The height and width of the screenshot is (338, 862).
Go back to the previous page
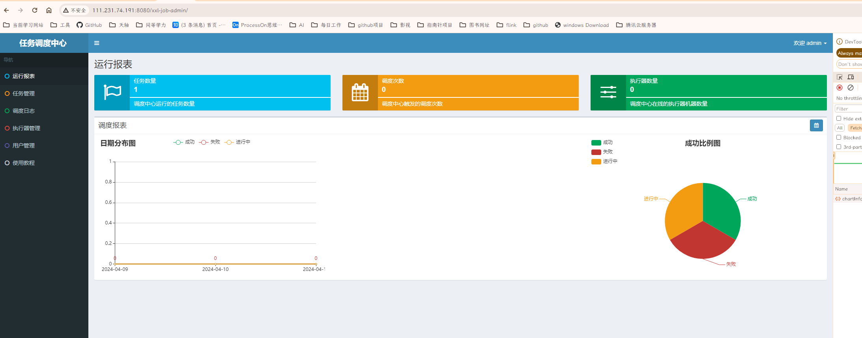(6, 10)
